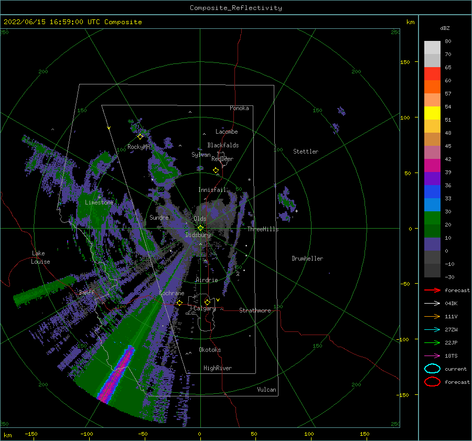
Task: Click the 0 dBZ purple color swatch
Action: (x=432, y=244)
